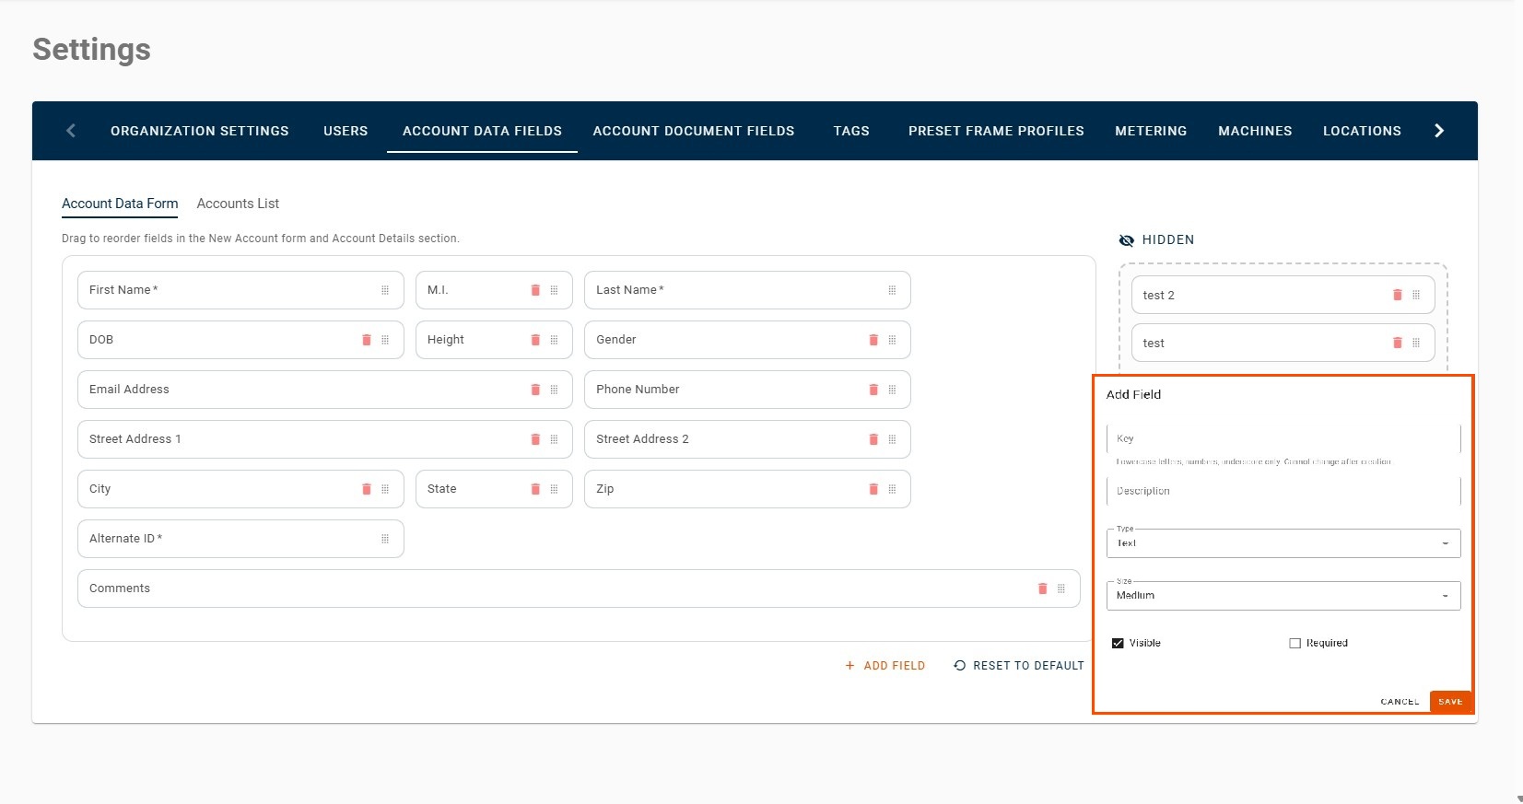The width and height of the screenshot is (1523, 804).
Task: Delete the DOB field
Action: [x=367, y=340]
